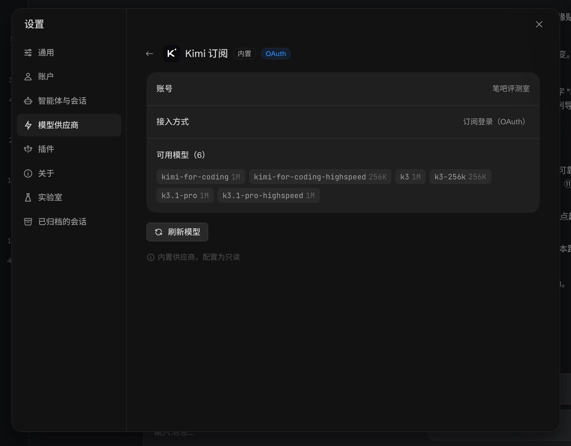
Task: Go to the 关于 section
Action: tap(69, 173)
